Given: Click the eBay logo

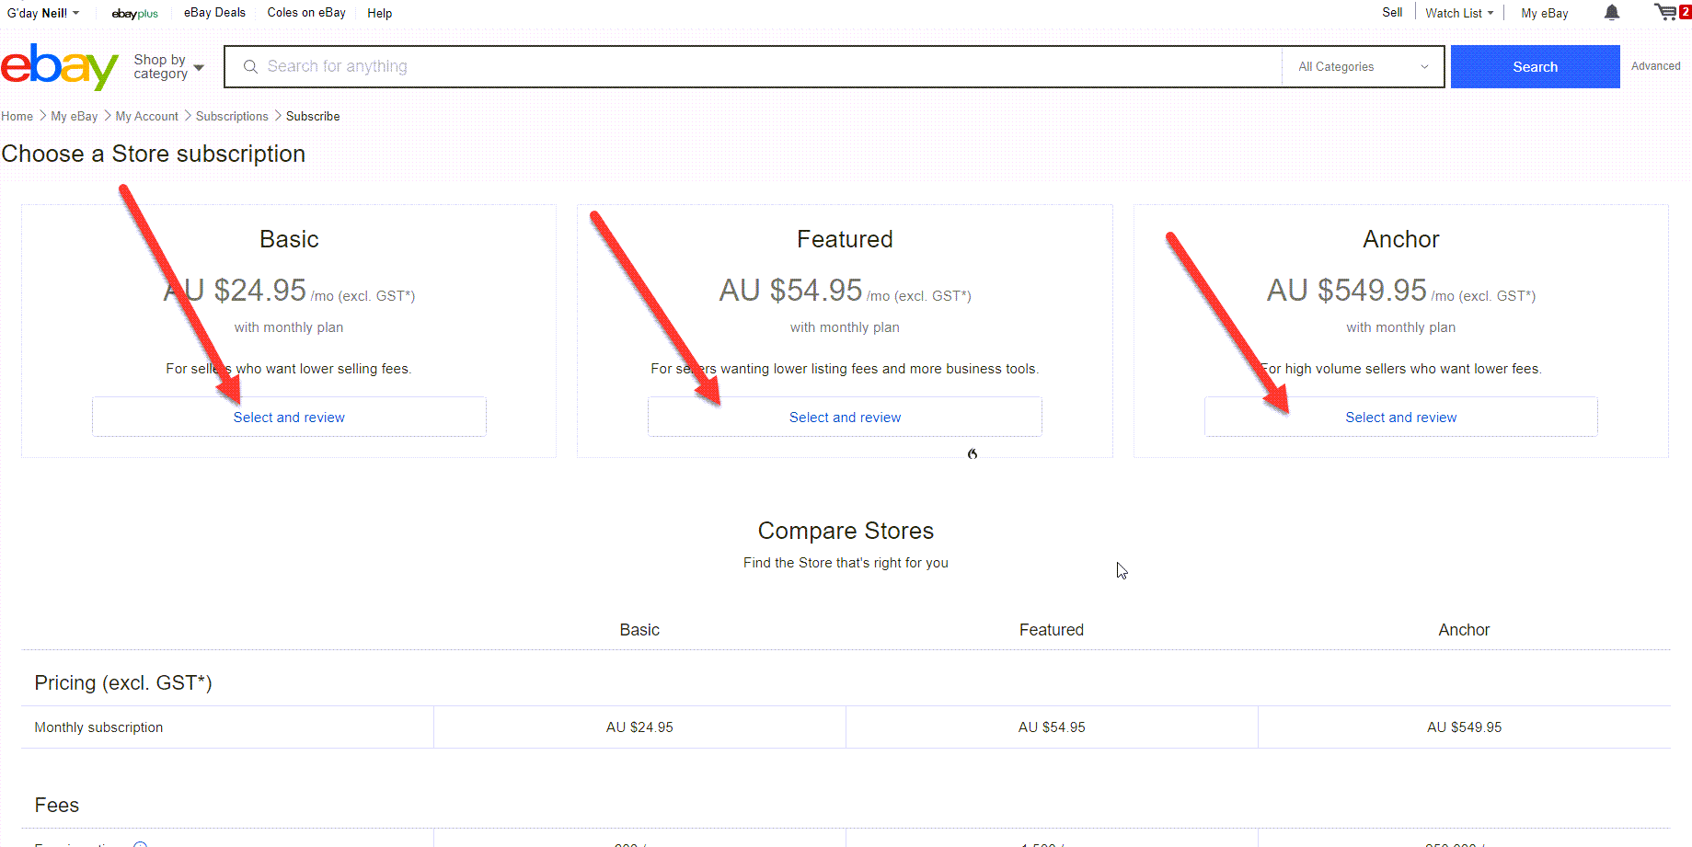Looking at the screenshot, I should 60,67.
